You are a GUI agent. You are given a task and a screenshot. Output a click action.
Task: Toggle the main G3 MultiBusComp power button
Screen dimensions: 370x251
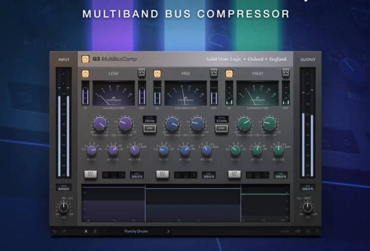[x=85, y=59]
